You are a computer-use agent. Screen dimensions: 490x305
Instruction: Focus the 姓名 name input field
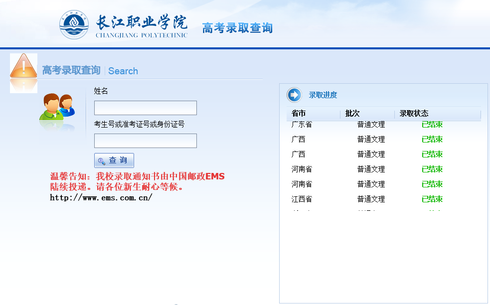[145, 108]
